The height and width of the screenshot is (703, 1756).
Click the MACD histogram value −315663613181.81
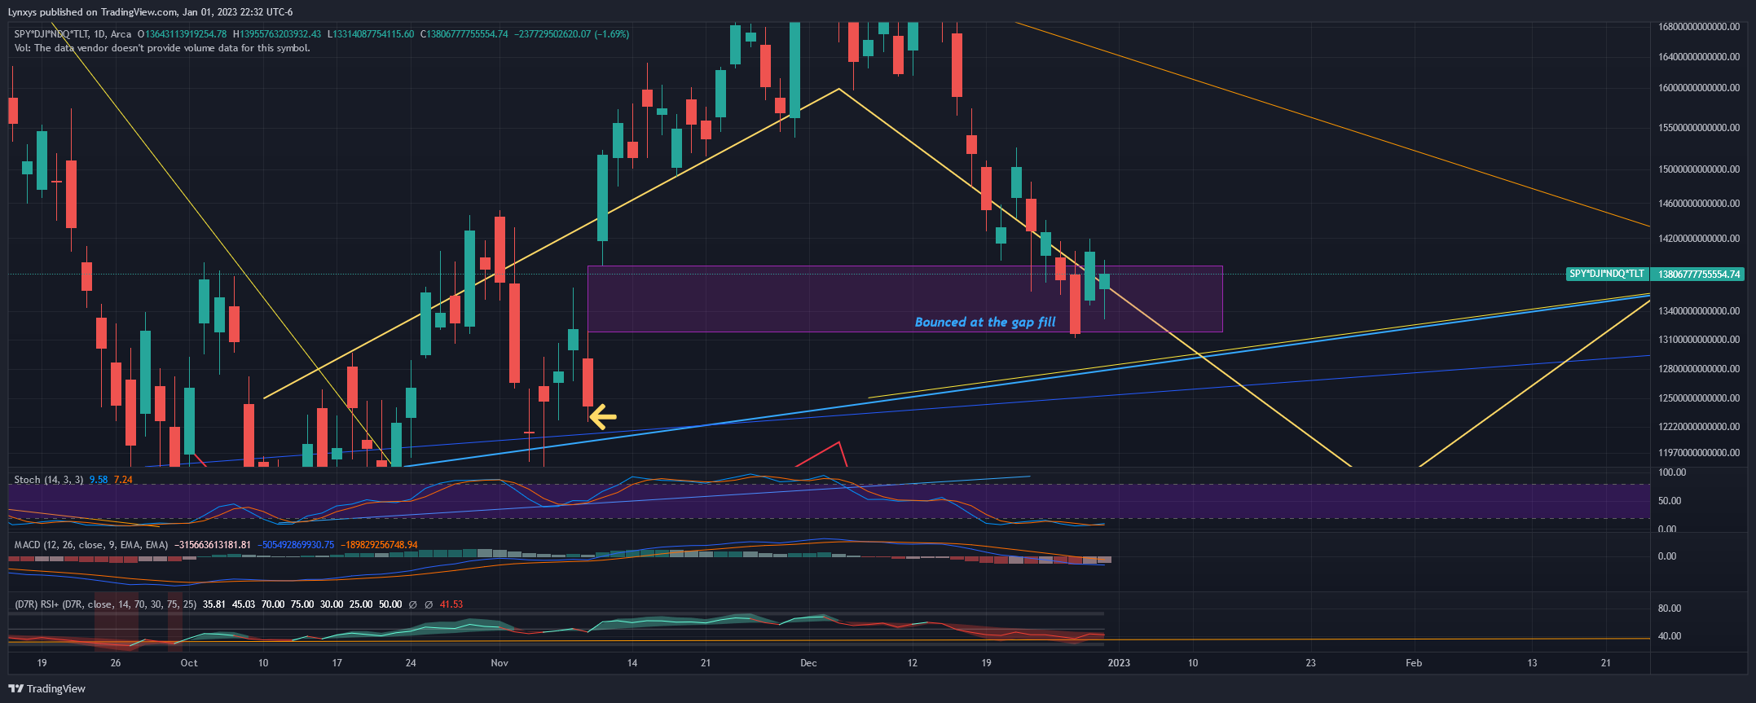pos(213,545)
